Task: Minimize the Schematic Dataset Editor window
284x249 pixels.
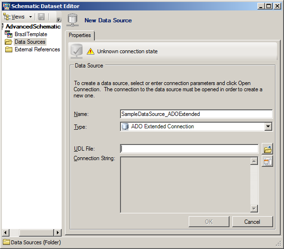Action: [x=261, y=6]
